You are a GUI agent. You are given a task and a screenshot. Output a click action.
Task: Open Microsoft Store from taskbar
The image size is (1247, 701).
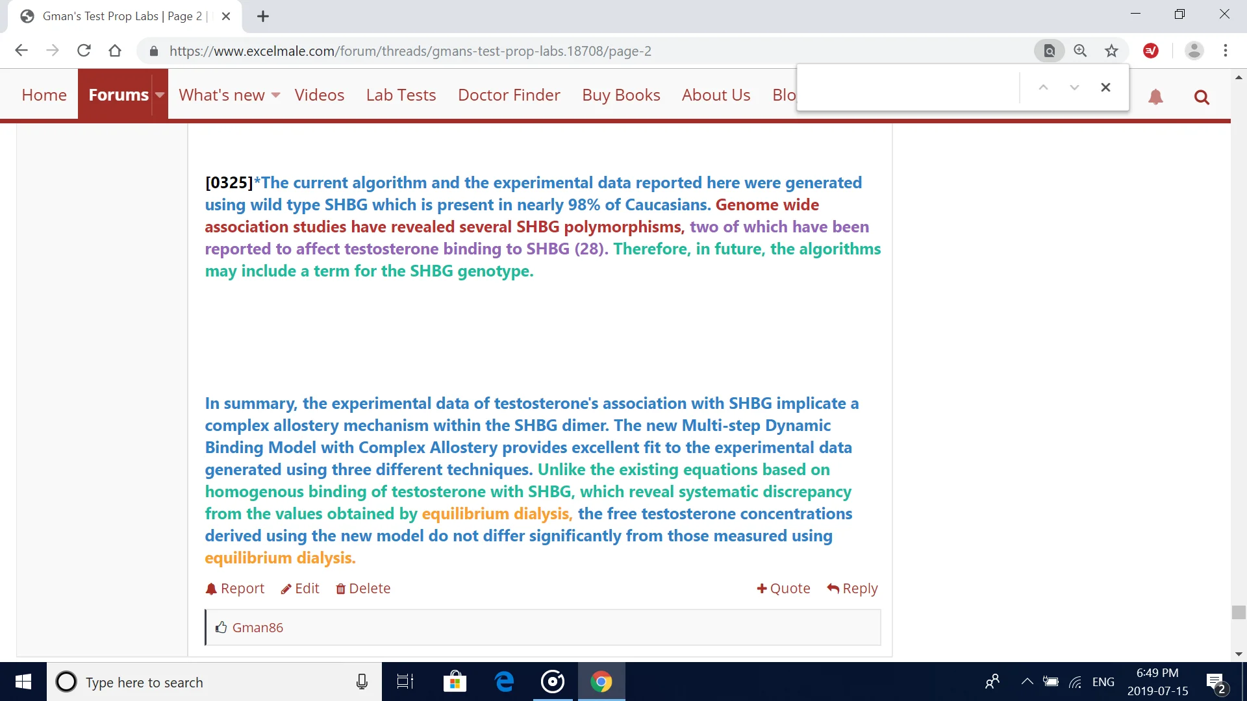click(x=455, y=682)
